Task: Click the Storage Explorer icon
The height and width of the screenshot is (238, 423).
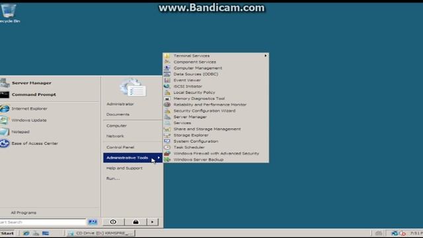Action: (167, 135)
